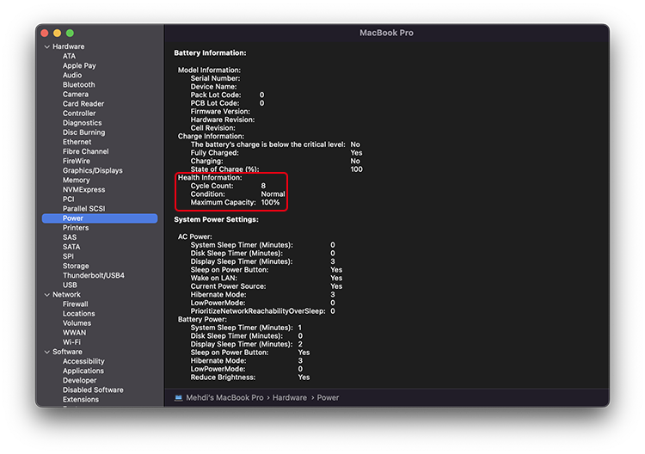Click the green zoom window button
This screenshot has height=454, width=645.
coord(70,33)
